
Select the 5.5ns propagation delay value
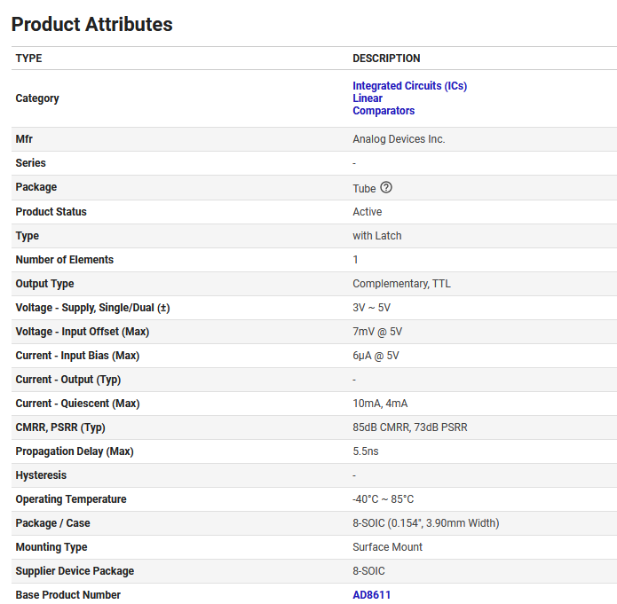coord(365,451)
